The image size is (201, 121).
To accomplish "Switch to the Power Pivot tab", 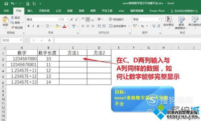I will pyautogui.click(x=157, y=11).
